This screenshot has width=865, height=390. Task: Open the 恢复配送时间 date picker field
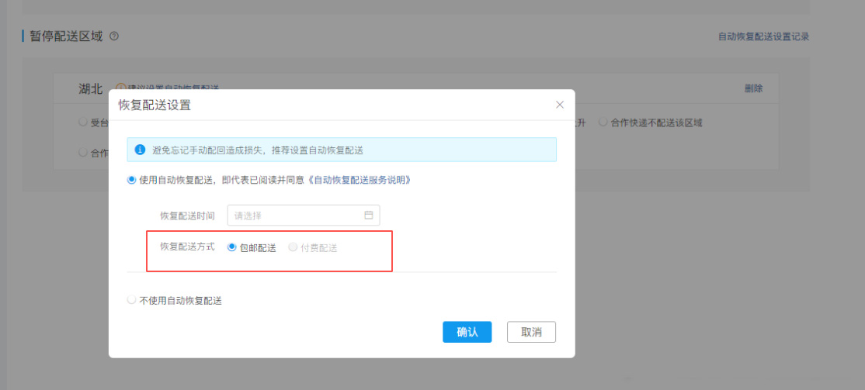[304, 216]
